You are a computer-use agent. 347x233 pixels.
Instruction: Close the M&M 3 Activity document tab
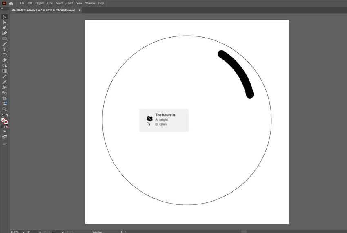click(80, 10)
